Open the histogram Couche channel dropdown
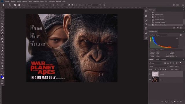This screenshot has height=104, width=185. click(x=161, y=35)
